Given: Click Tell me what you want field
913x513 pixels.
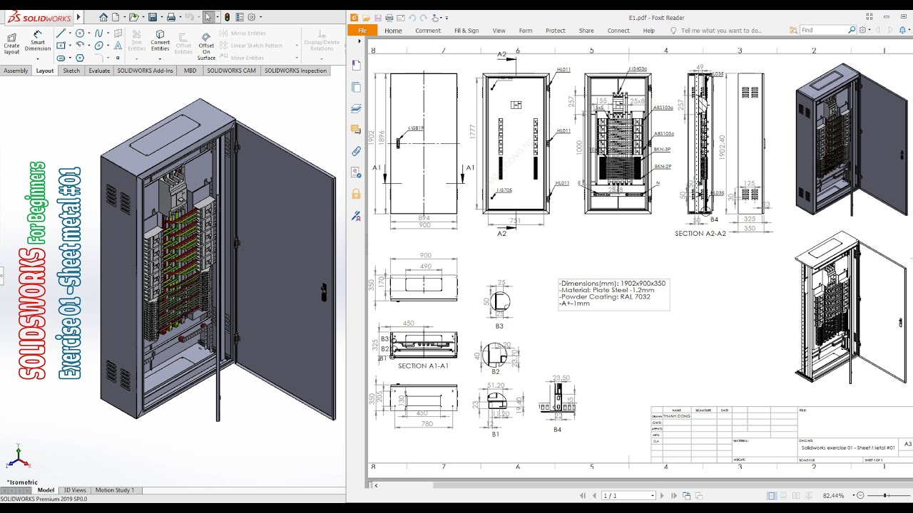Looking at the screenshot, I should point(721,31).
